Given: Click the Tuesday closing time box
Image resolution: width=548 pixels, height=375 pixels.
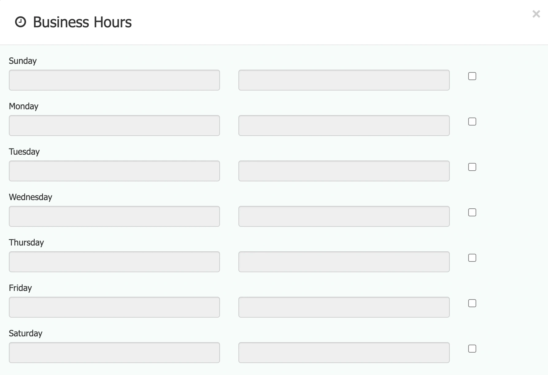Looking at the screenshot, I should coord(344,171).
